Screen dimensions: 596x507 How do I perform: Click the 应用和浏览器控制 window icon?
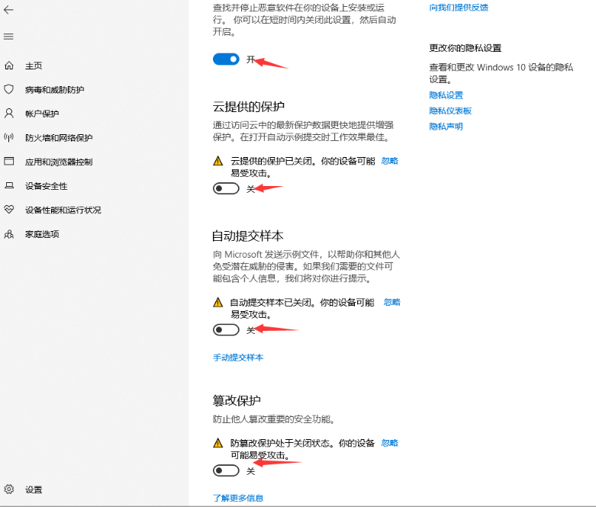point(9,162)
